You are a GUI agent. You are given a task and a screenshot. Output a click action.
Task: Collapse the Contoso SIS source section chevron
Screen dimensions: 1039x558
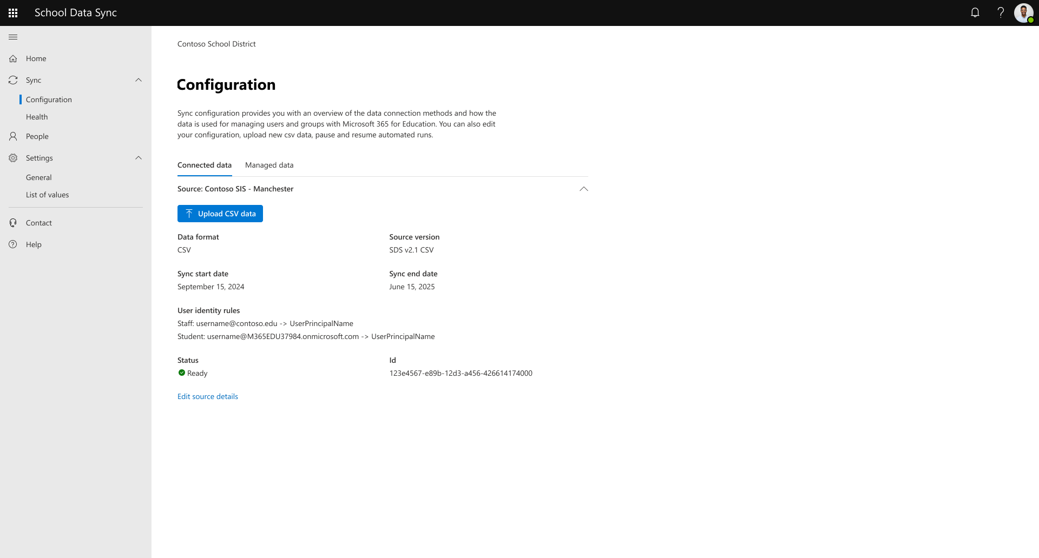(x=583, y=189)
